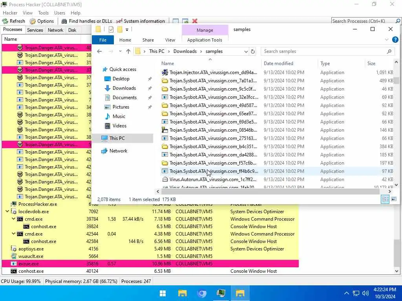This screenshot has height=301, width=402.
Task: Expand the address bar history dropdown
Action: click(246, 51)
